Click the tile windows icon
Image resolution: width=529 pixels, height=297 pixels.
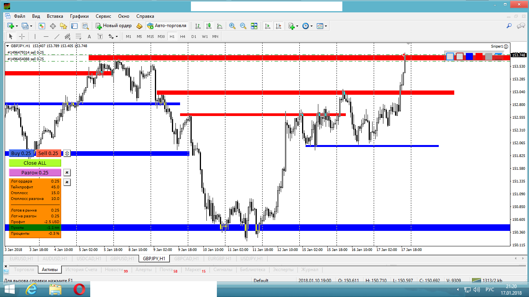click(x=254, y=26)
